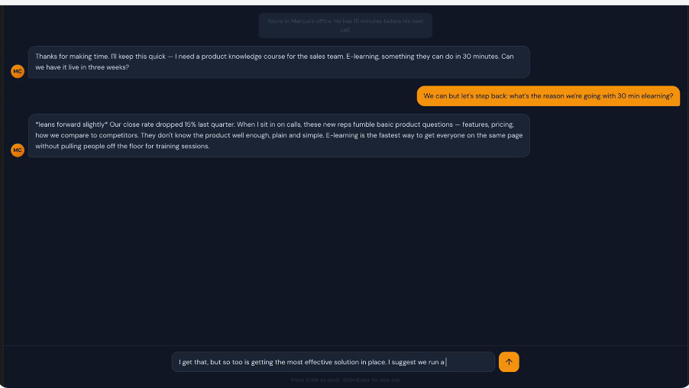Click after "I suggest we run a" in draft
The height and width of the screenshot is (388, 689).
446,362
